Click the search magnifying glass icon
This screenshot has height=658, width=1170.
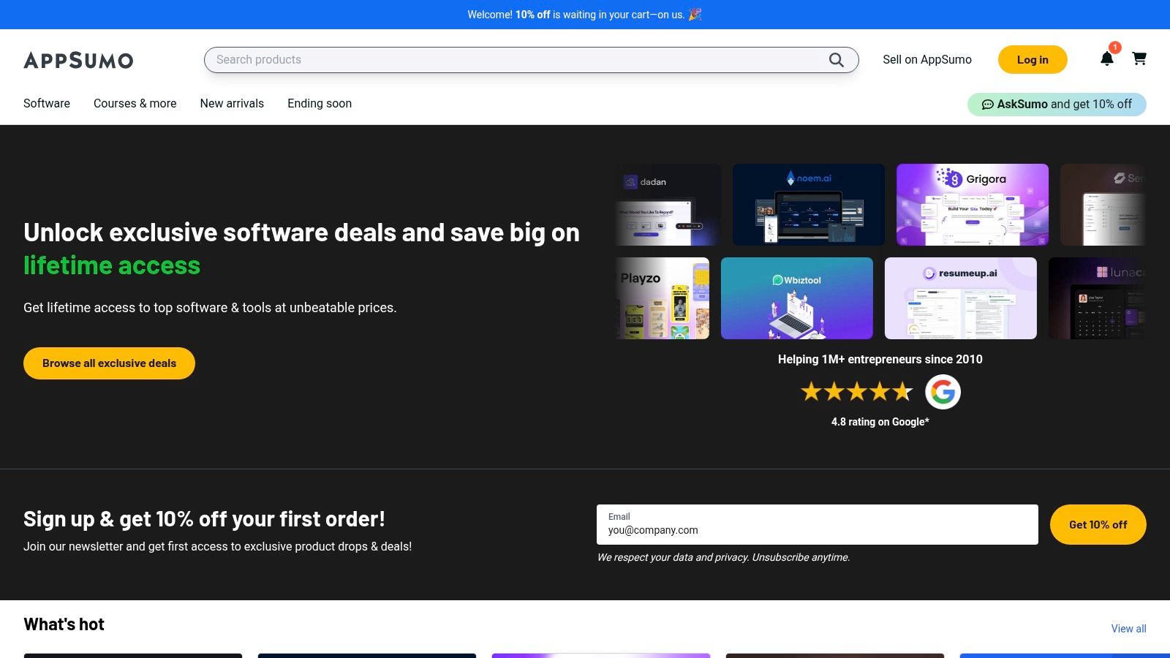[x=836, y=60]
